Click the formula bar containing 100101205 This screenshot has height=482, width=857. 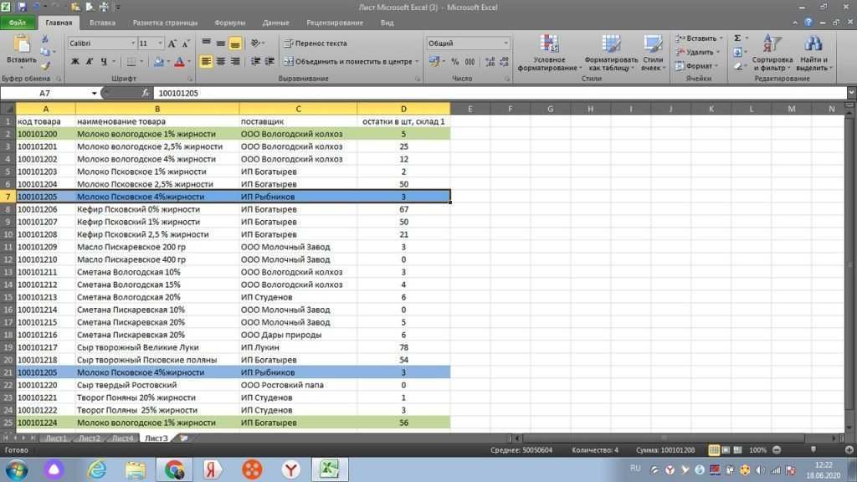pyautogui.click(x=500, y=94)
